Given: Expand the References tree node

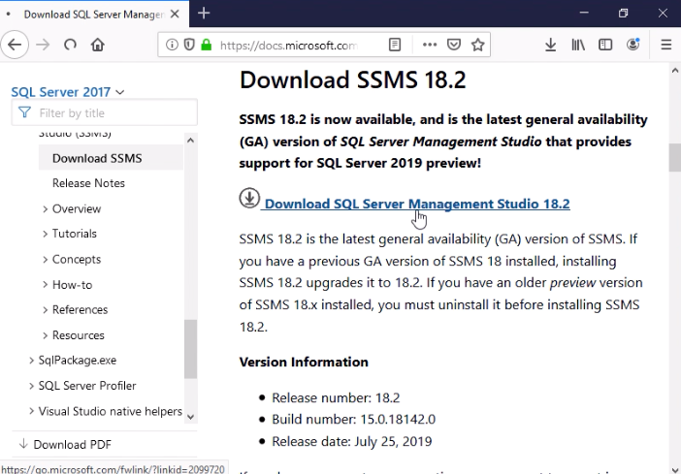Looking at the screenshot, I should [x=46, y=310].
